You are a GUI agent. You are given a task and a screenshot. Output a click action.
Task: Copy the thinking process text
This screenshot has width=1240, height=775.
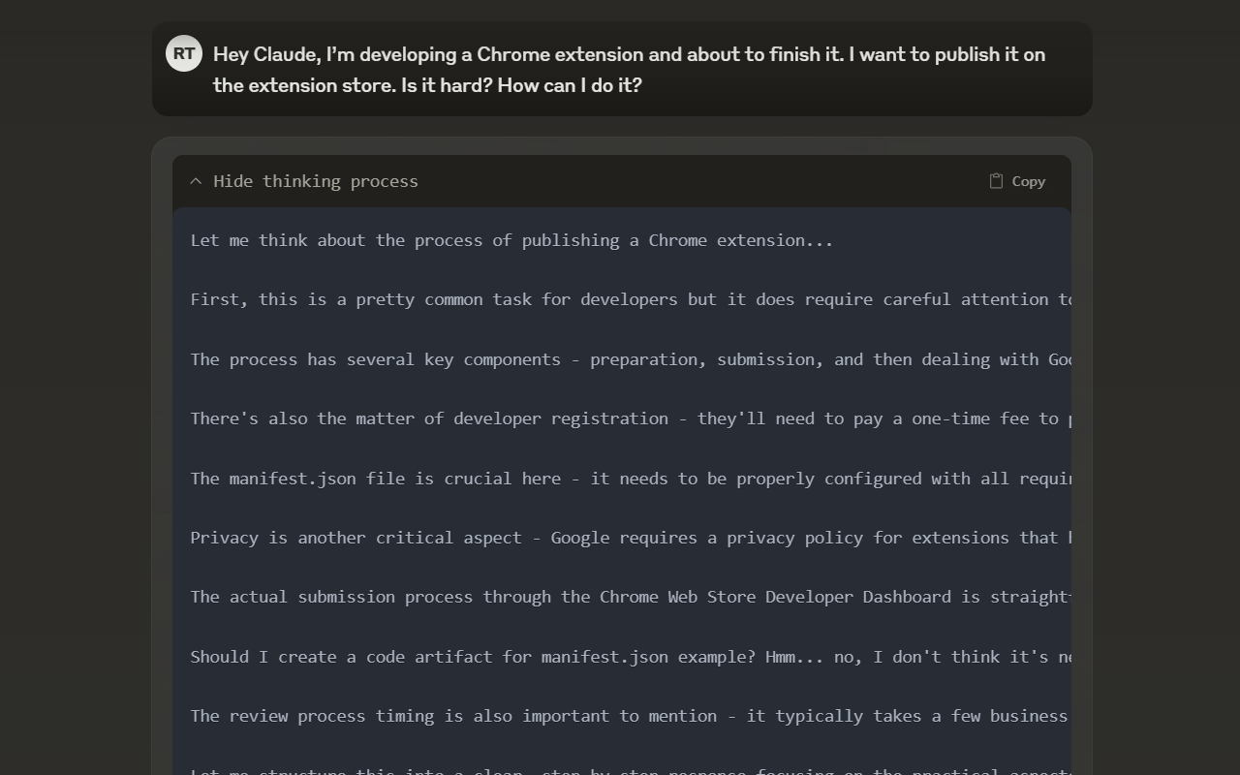(1017, 181)
